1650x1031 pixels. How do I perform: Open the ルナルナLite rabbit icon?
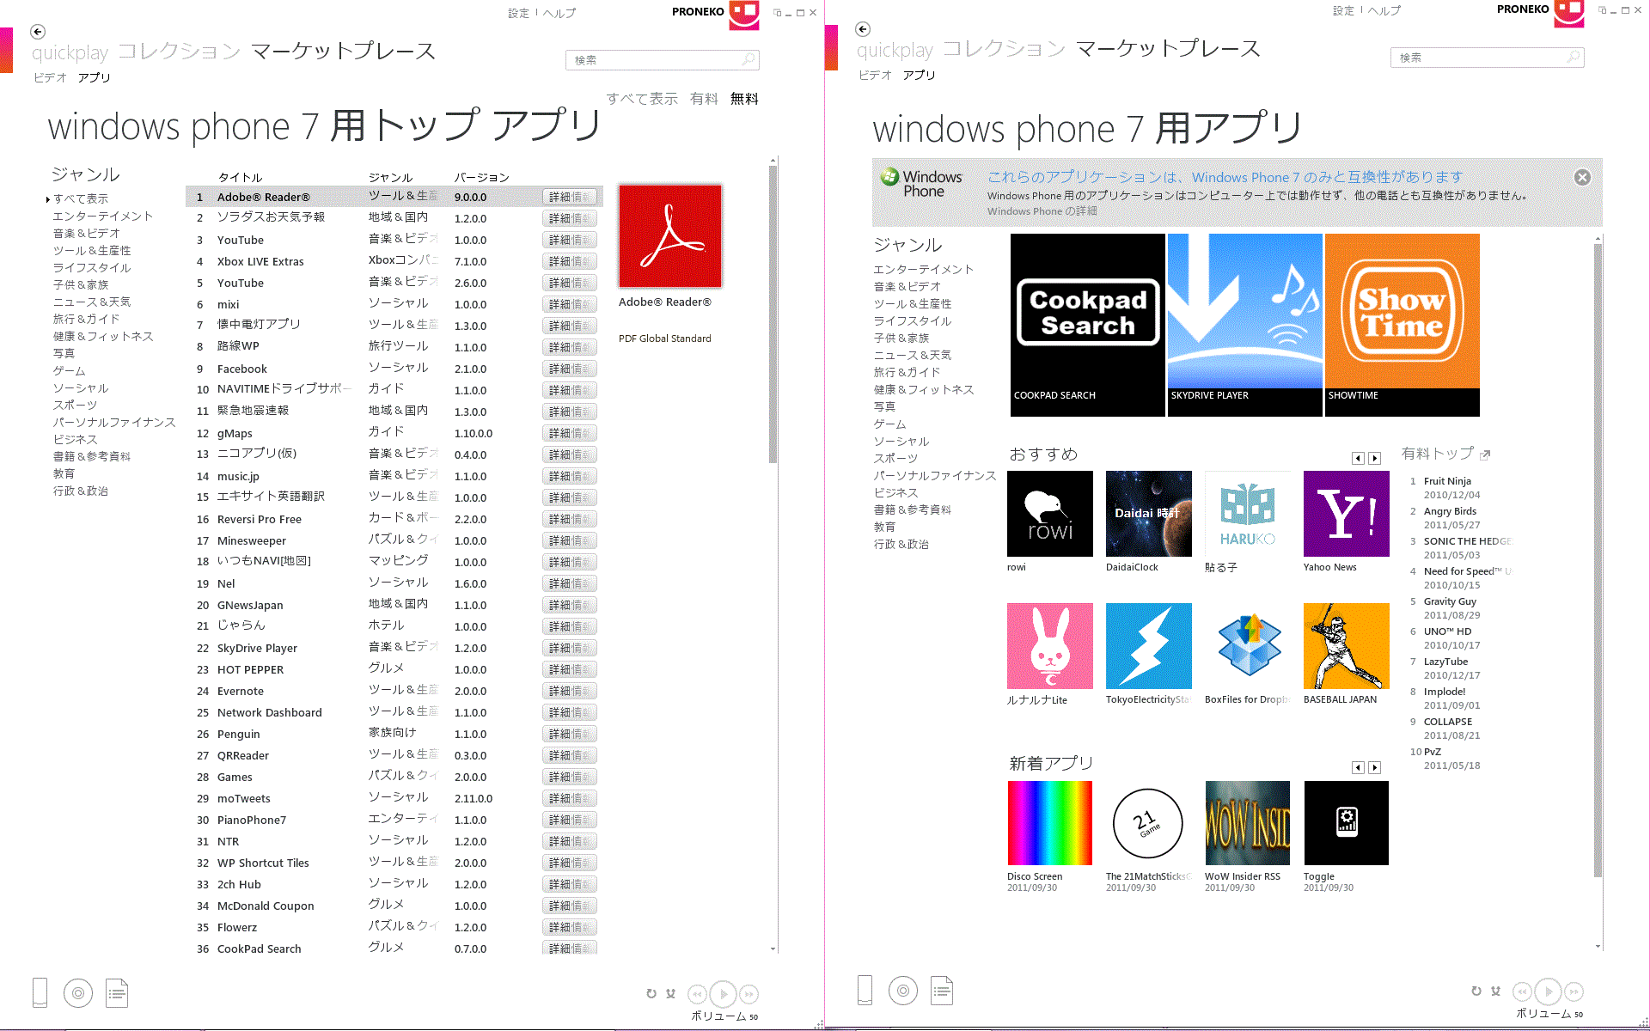point(1049,646)
